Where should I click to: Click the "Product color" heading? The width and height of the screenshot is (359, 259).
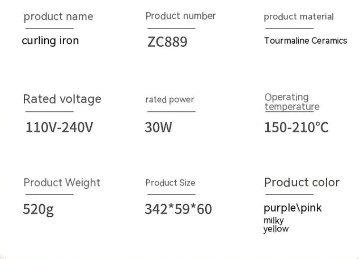tap(302, 183)
